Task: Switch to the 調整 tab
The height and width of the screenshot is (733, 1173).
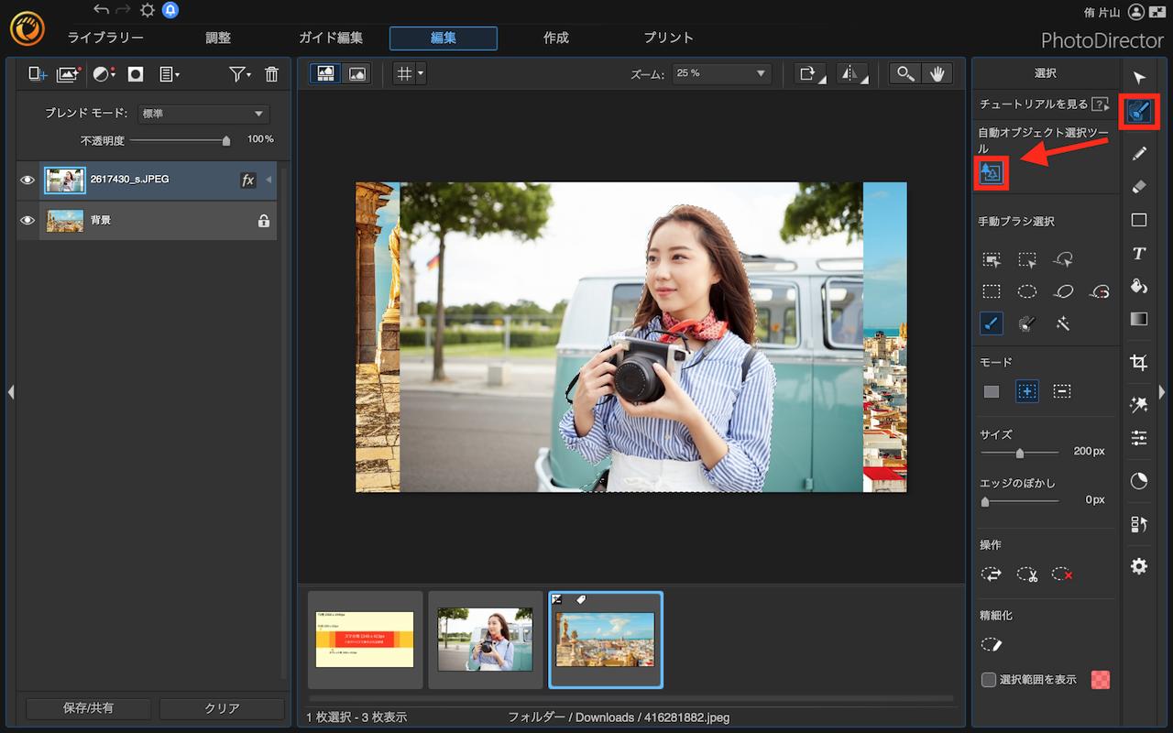Action: (218, 38)
